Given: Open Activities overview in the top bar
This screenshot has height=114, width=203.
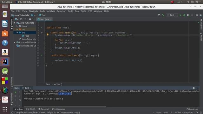Looking at the screenshot, I should click(x=7, y=2).
